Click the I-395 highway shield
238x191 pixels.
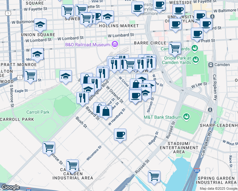pos(197,171)
